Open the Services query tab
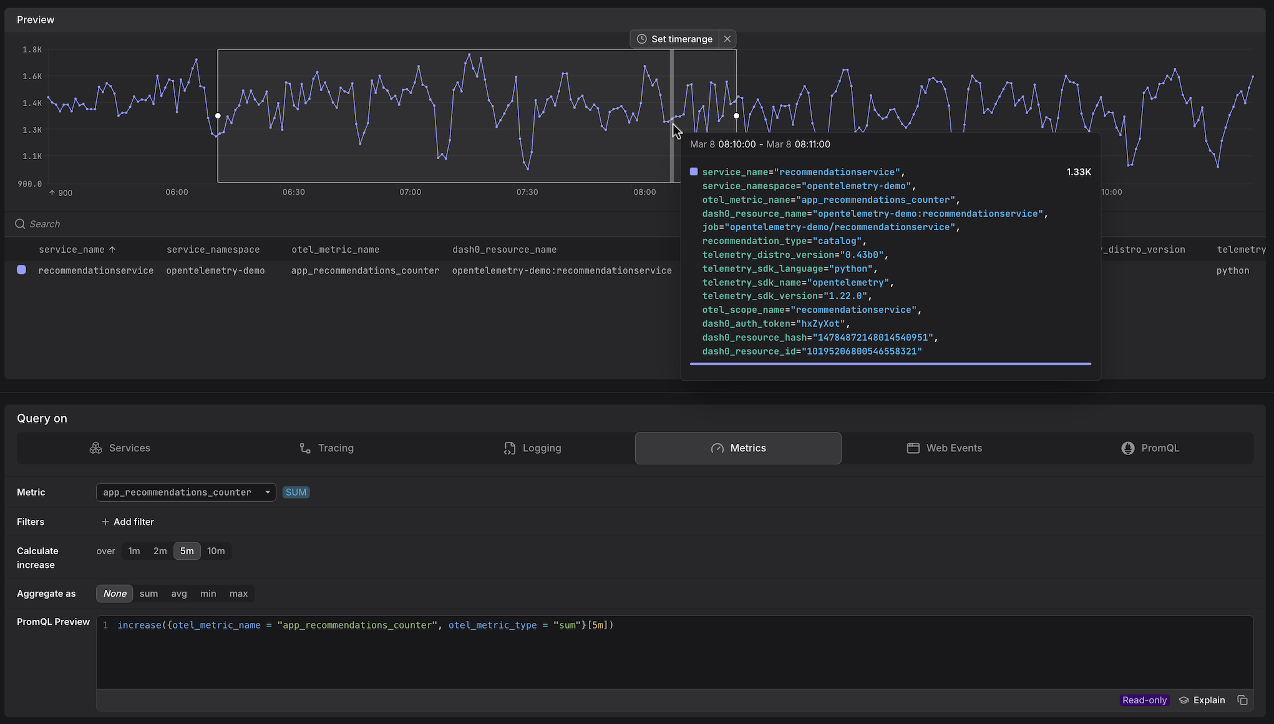The image size is (1274, 724). 120,448
